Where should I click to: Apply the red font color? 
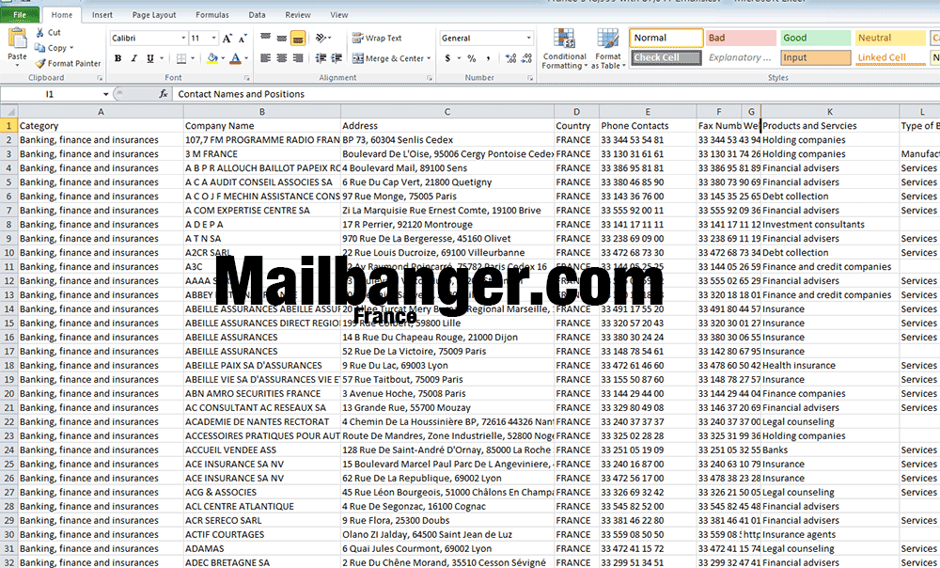click(x=236, y=58)
